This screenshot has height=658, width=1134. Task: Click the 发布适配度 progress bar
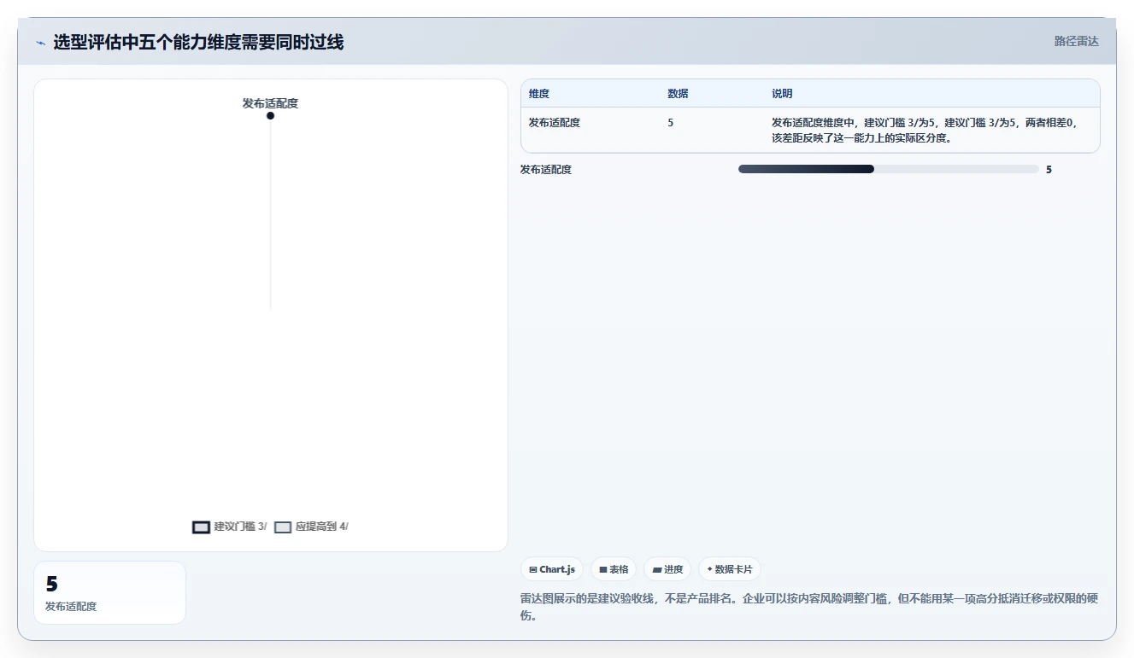[x=888, y=169]
